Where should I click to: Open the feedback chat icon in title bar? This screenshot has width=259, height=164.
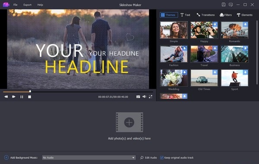(x=231, y=5)
